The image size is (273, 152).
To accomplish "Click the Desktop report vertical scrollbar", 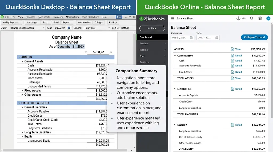I will [134, 90].
